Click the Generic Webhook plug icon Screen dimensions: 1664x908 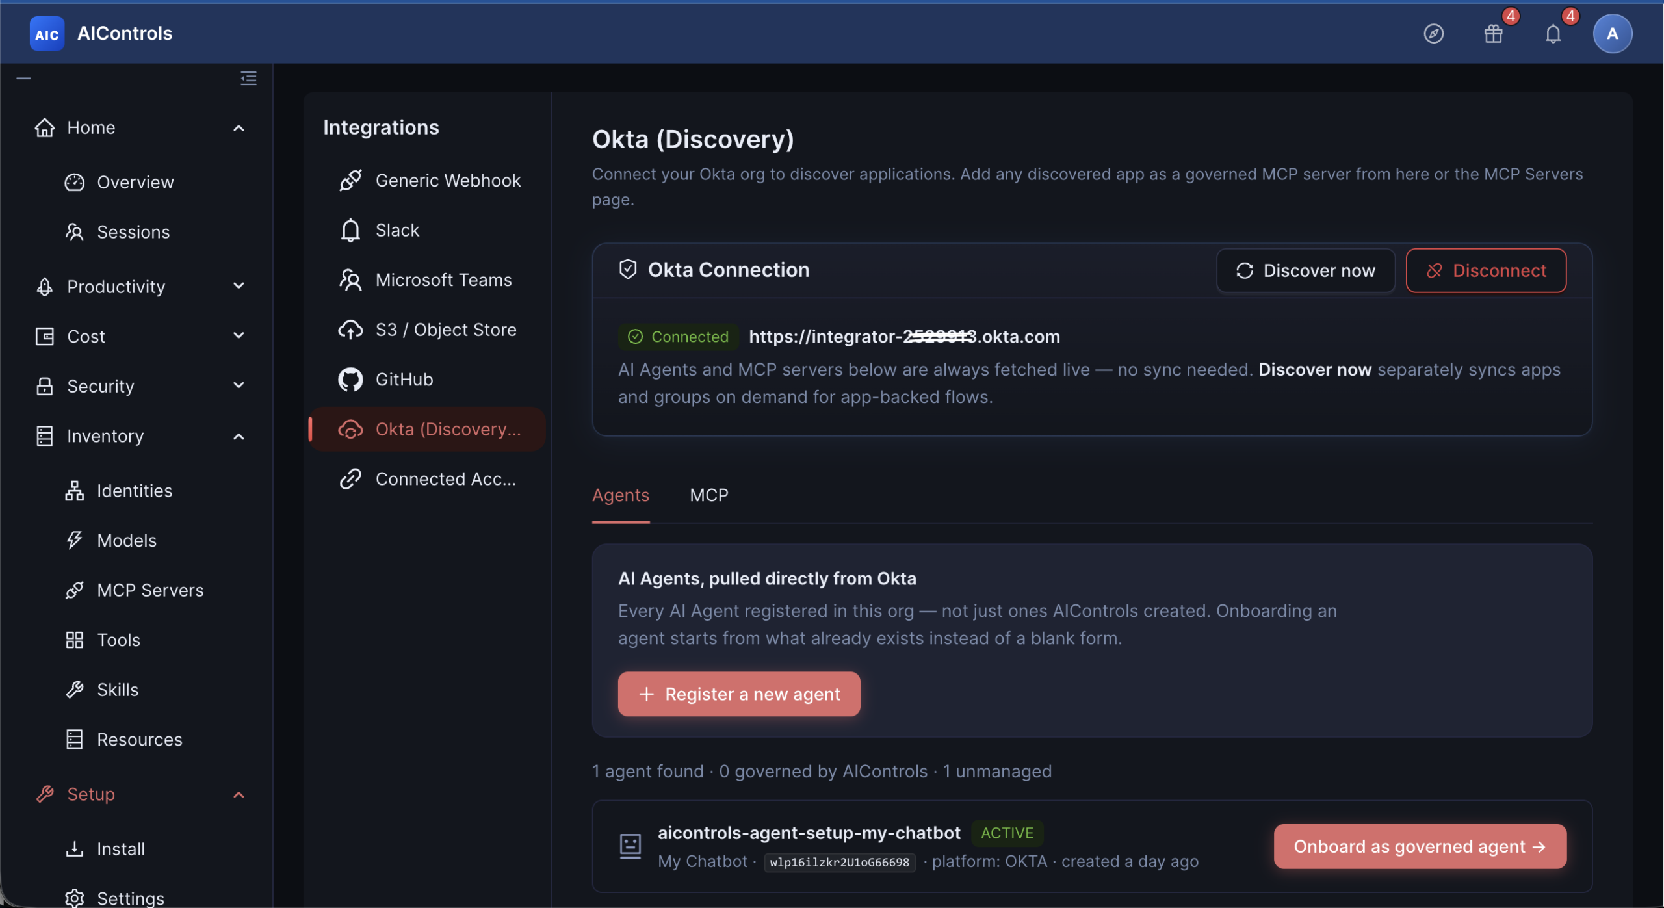pos(350,181)
